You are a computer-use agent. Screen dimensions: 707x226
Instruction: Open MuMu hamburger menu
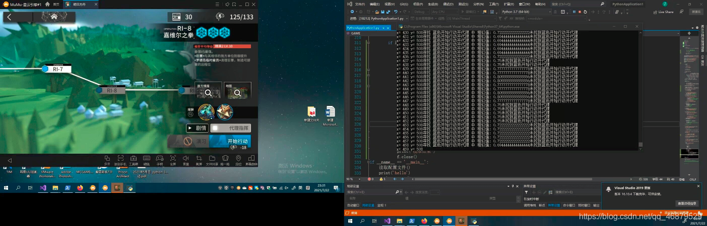(x=216, y=4)
